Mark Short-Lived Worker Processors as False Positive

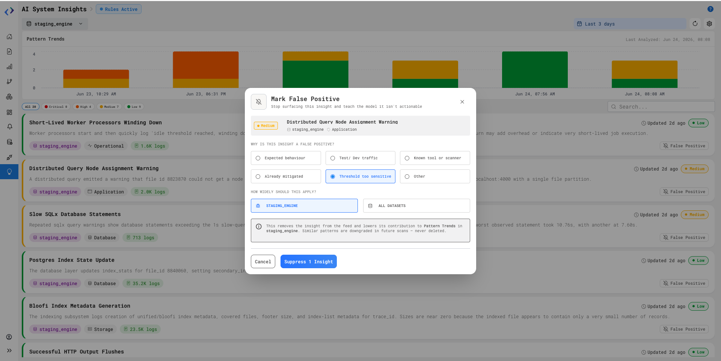pyautogui.click(x=684, y=146)
